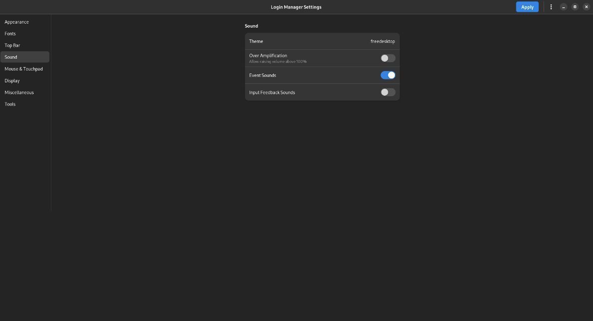The height and width of the screenshot is (321, 593).
Task: Switch to the Display section
Action: coord(25,81)
